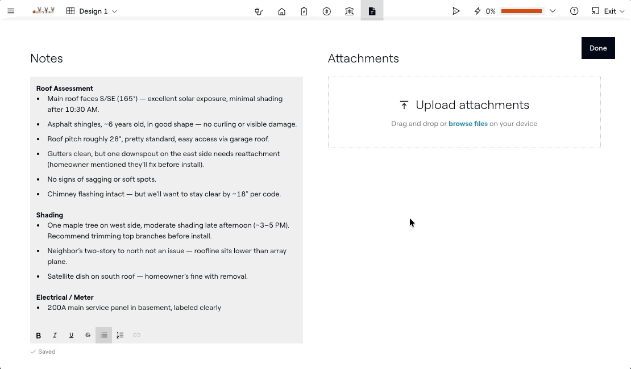
Task: Open the hamburger main menu
Action: tap(11, 11)
